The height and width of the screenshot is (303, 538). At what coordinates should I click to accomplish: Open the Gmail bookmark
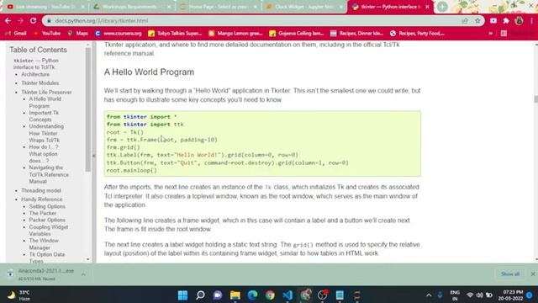[x=16, y=34]
